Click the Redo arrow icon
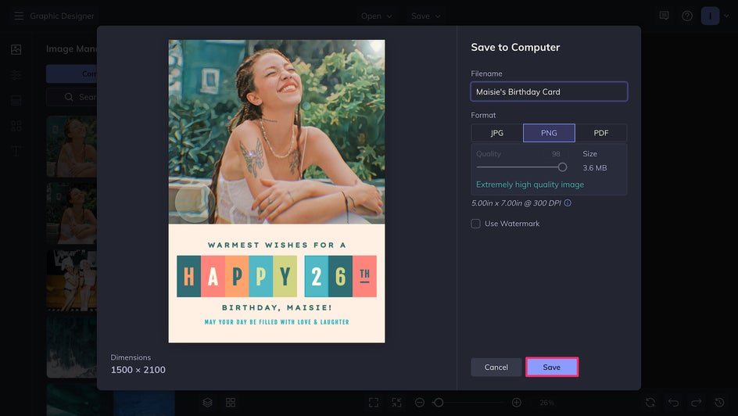738x416 pixels. click(697, 403)
